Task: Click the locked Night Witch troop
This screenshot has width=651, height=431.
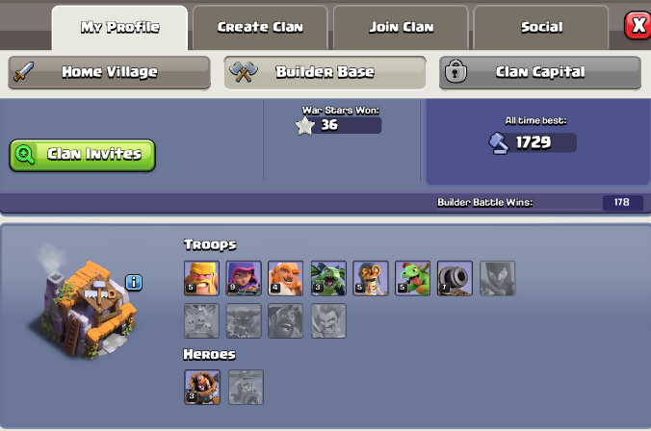Action: click(x=497, y=278)
